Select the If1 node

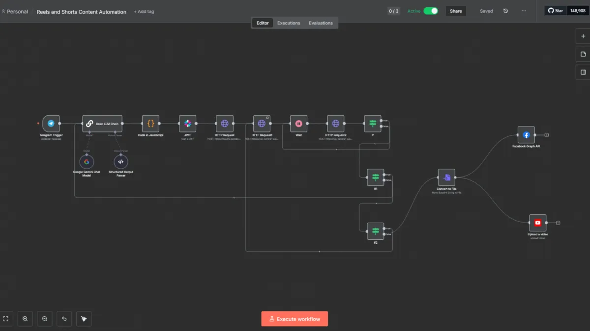(376, 177)
